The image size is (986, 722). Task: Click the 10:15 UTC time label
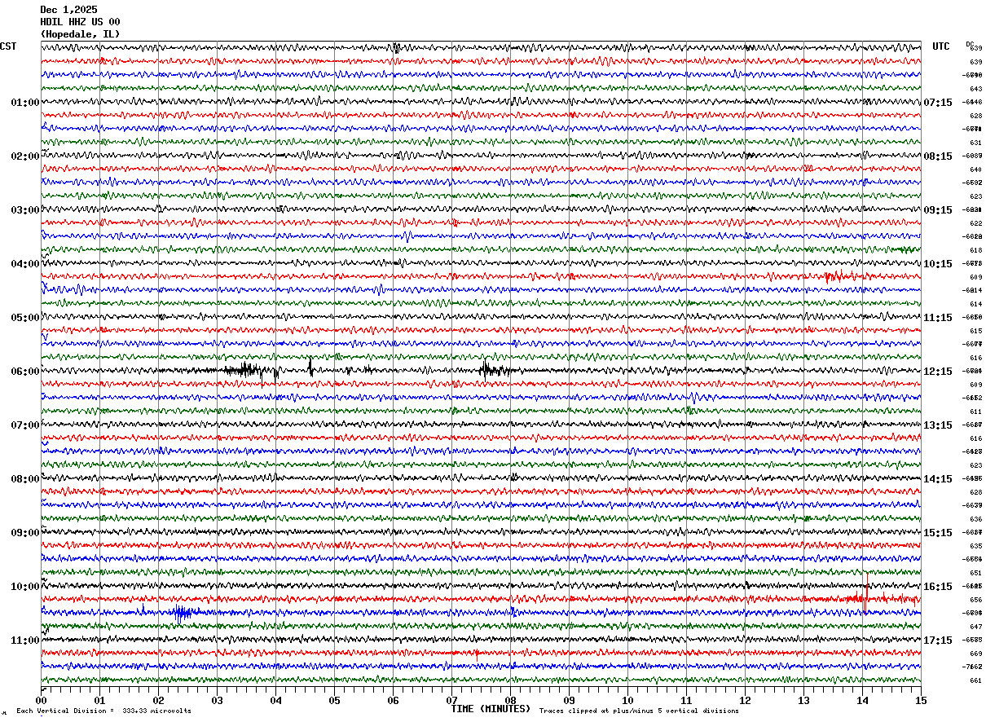click(x=938, y=264)
